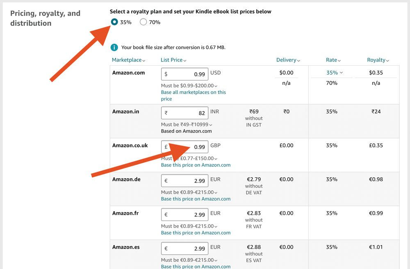Open the 35% rate dropdown for Amazon.com
The image size is (410, 269).
pos(335,73)
